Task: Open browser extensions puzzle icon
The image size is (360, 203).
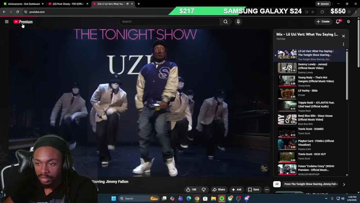Action: (322, 12)
